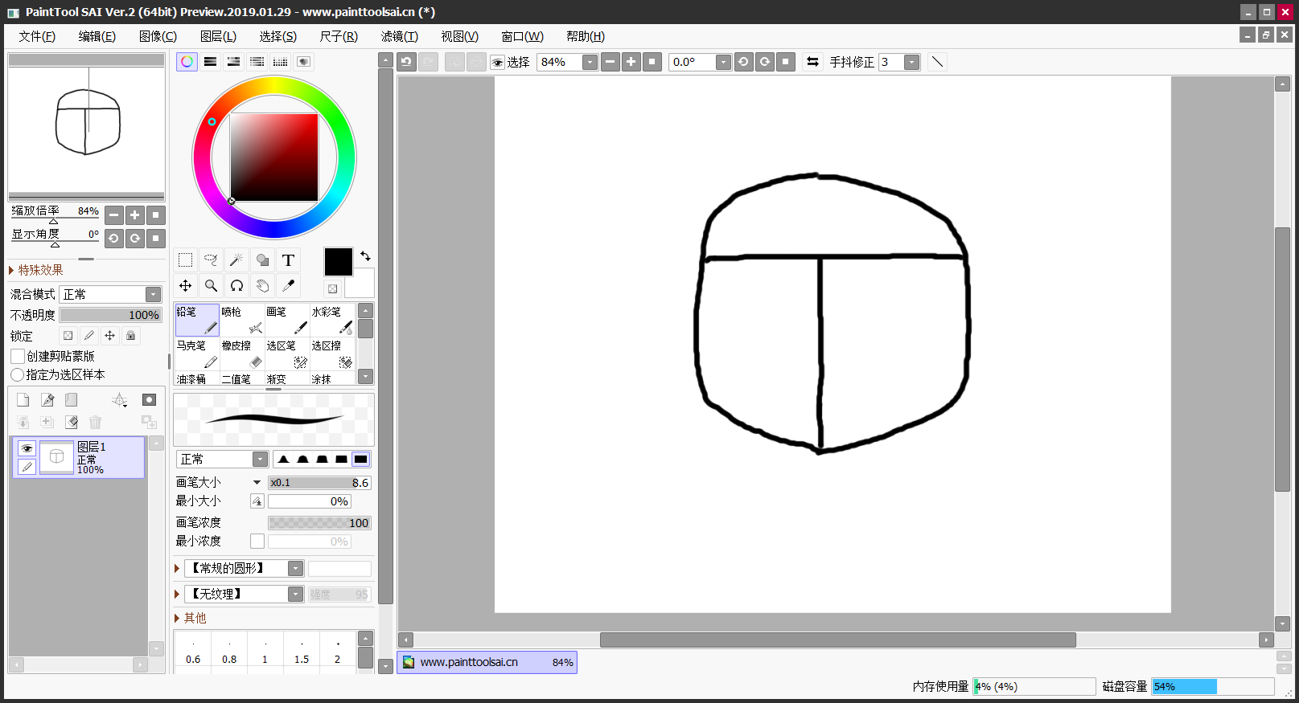Open the 手抖修正 stabilizer dropdown
The height and width of the screenshot is (703, 1299).
pos(911,62)
